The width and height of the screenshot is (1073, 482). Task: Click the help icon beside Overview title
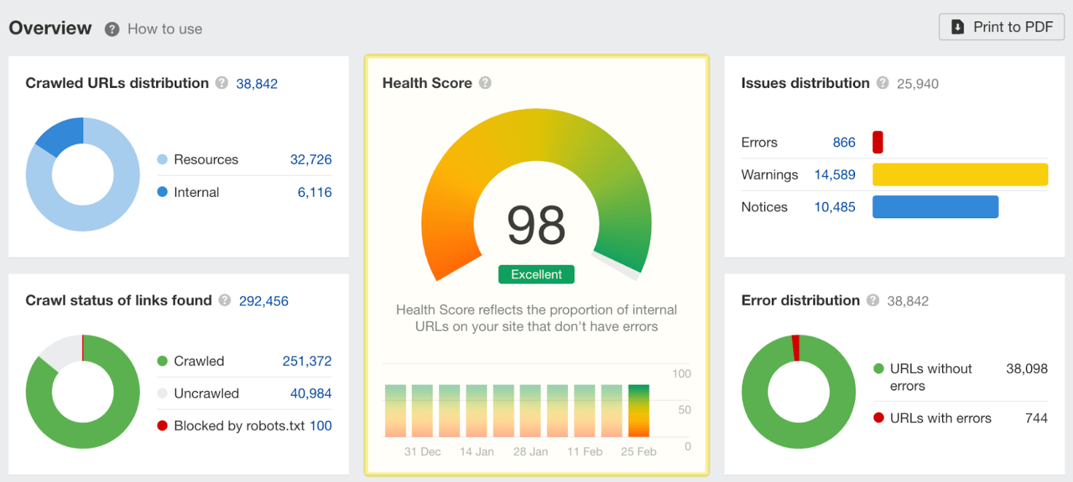point(112,29)
